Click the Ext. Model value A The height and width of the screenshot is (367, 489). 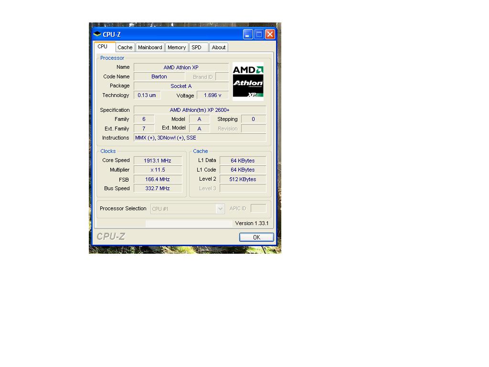pos(200,129)
